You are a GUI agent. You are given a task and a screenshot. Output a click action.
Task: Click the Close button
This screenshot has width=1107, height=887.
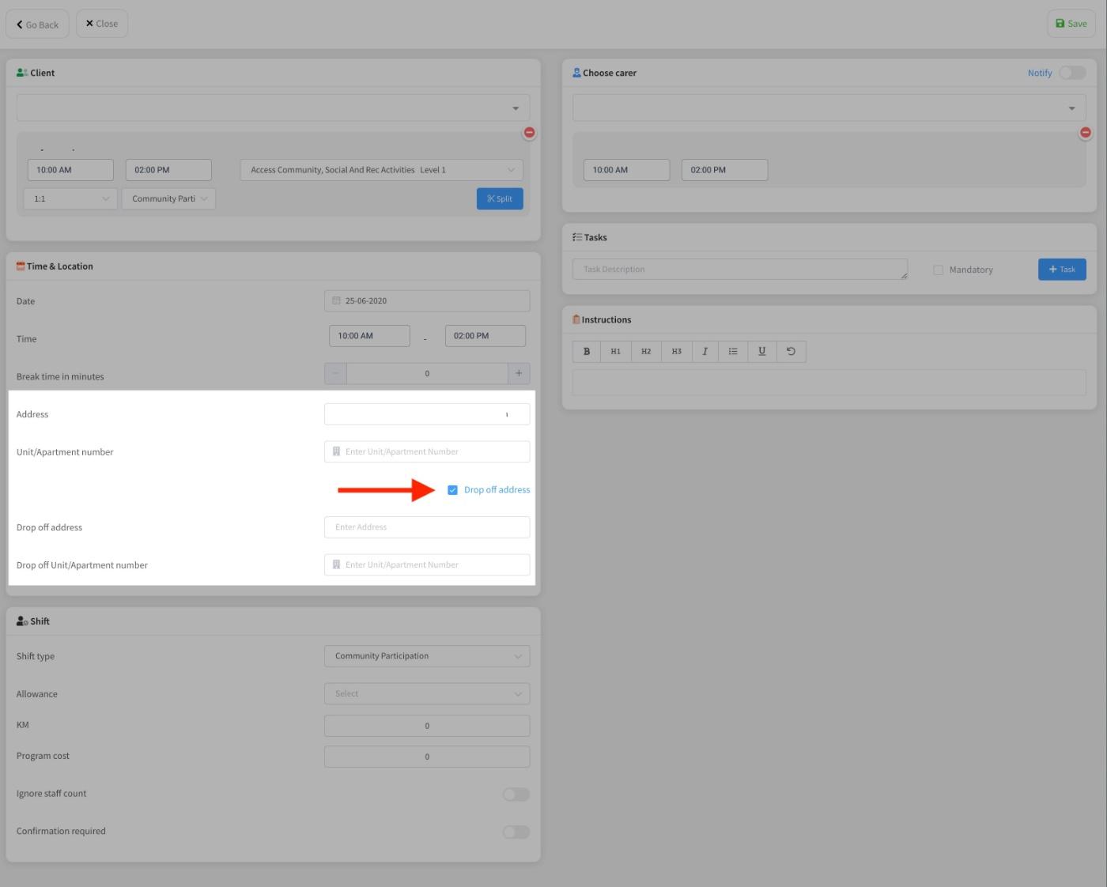102,24
